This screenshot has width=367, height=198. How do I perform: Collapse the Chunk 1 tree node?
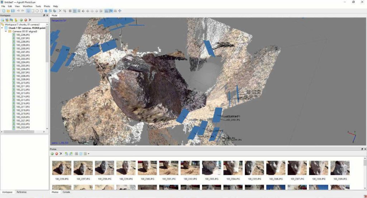click(2, 28)
